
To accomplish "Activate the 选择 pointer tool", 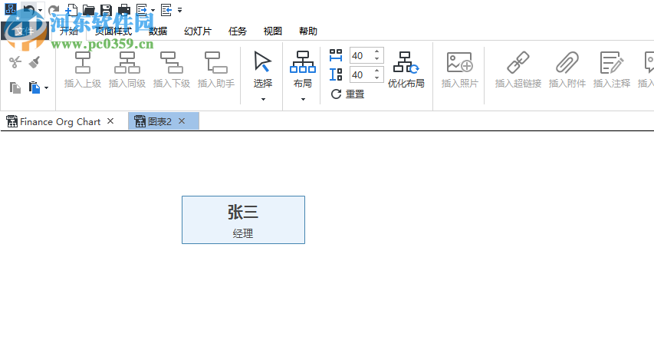I will tap(263, 69).
